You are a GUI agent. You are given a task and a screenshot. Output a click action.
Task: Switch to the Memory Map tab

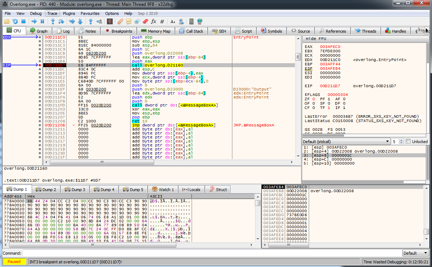point(156,31)
